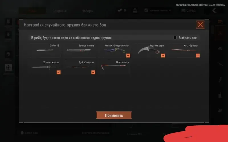The width and height of the screenshot is (228, 142).
Task: Uncheck the Клинок «Сокрушитель» checkbox
Action: [x=128, y=55]
